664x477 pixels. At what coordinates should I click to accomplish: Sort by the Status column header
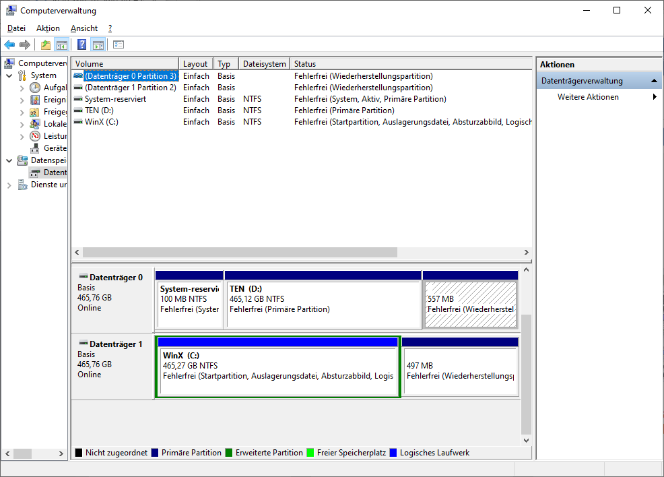tap(411, 63)
